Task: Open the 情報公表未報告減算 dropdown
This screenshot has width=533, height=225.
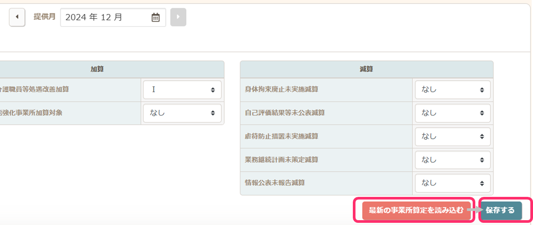Action: (x=452, y=183)
